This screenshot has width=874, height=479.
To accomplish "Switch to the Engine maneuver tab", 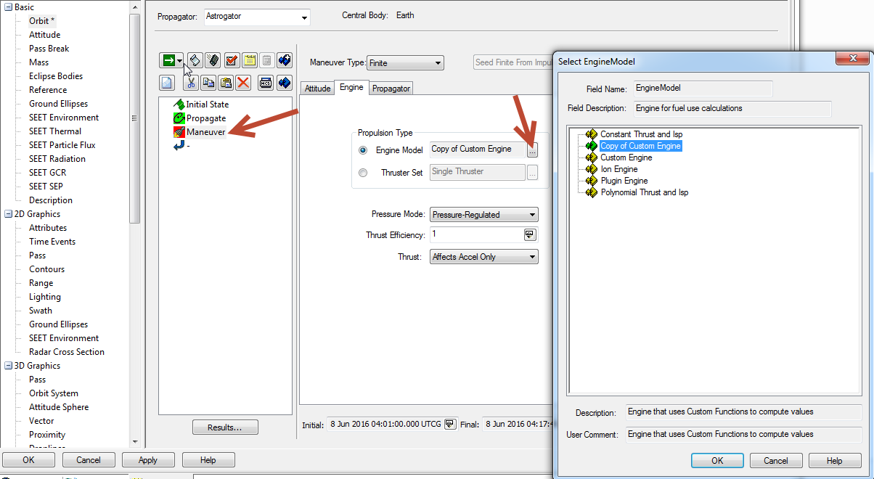I will tap(351, 88).
